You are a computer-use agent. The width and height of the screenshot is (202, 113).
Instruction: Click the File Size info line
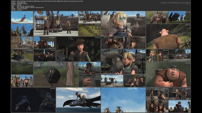(19, 2)
